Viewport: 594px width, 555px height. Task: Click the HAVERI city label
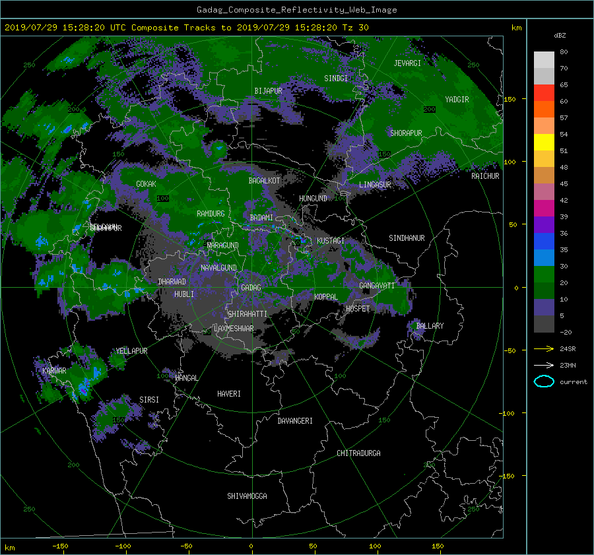pyautogui.click(x=229, y=394)
